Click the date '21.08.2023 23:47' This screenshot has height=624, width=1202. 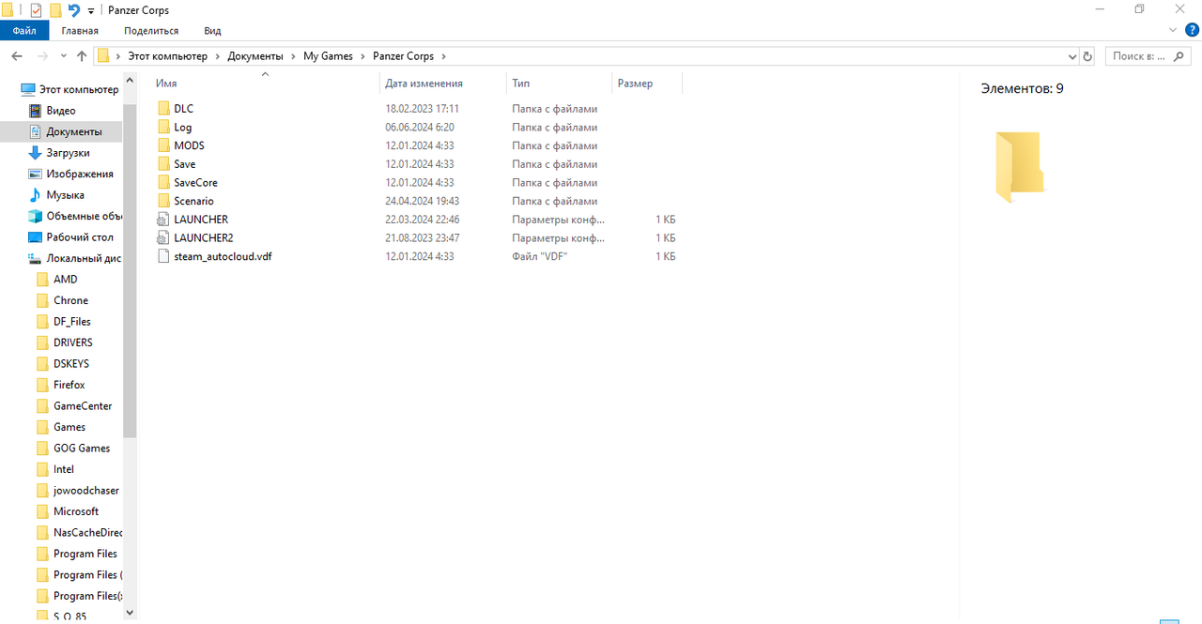point(422,237)
